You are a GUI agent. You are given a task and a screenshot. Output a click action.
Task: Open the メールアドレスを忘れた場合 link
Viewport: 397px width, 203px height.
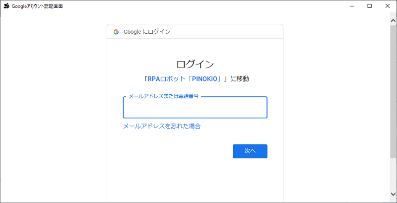162,126
